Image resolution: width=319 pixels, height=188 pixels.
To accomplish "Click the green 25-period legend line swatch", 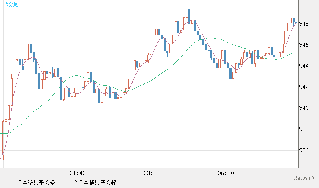I will (67, 182).
